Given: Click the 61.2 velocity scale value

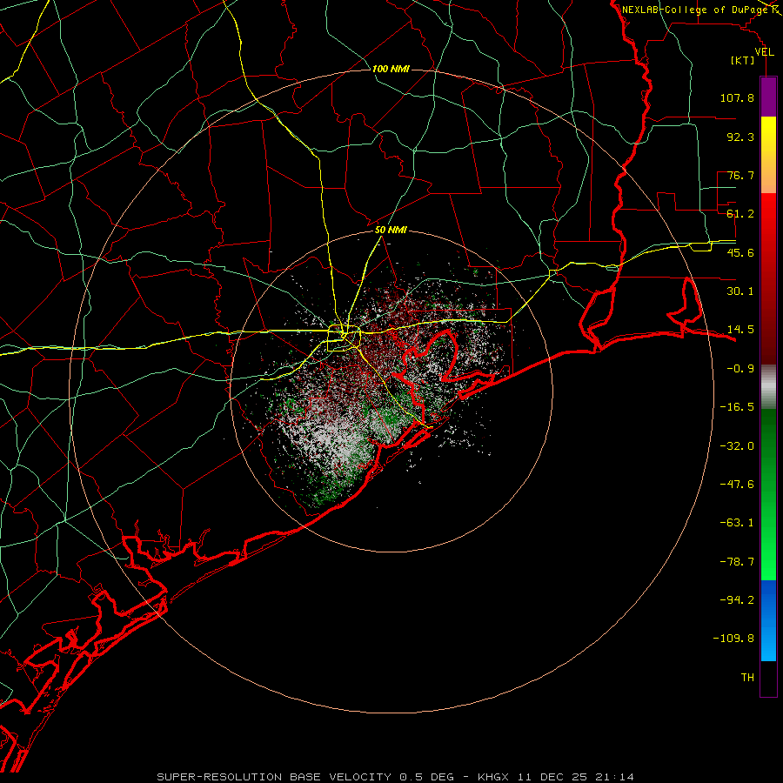Looking at the screenshot, I should (x=740, y=214).
